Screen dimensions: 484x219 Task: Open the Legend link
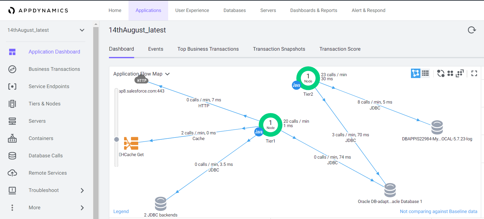tap(121, 211)
